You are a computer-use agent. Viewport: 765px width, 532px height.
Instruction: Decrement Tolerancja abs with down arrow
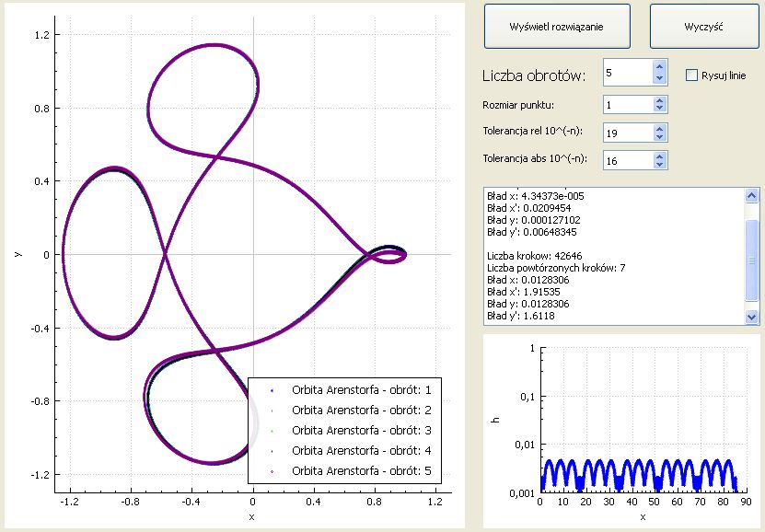659,165
